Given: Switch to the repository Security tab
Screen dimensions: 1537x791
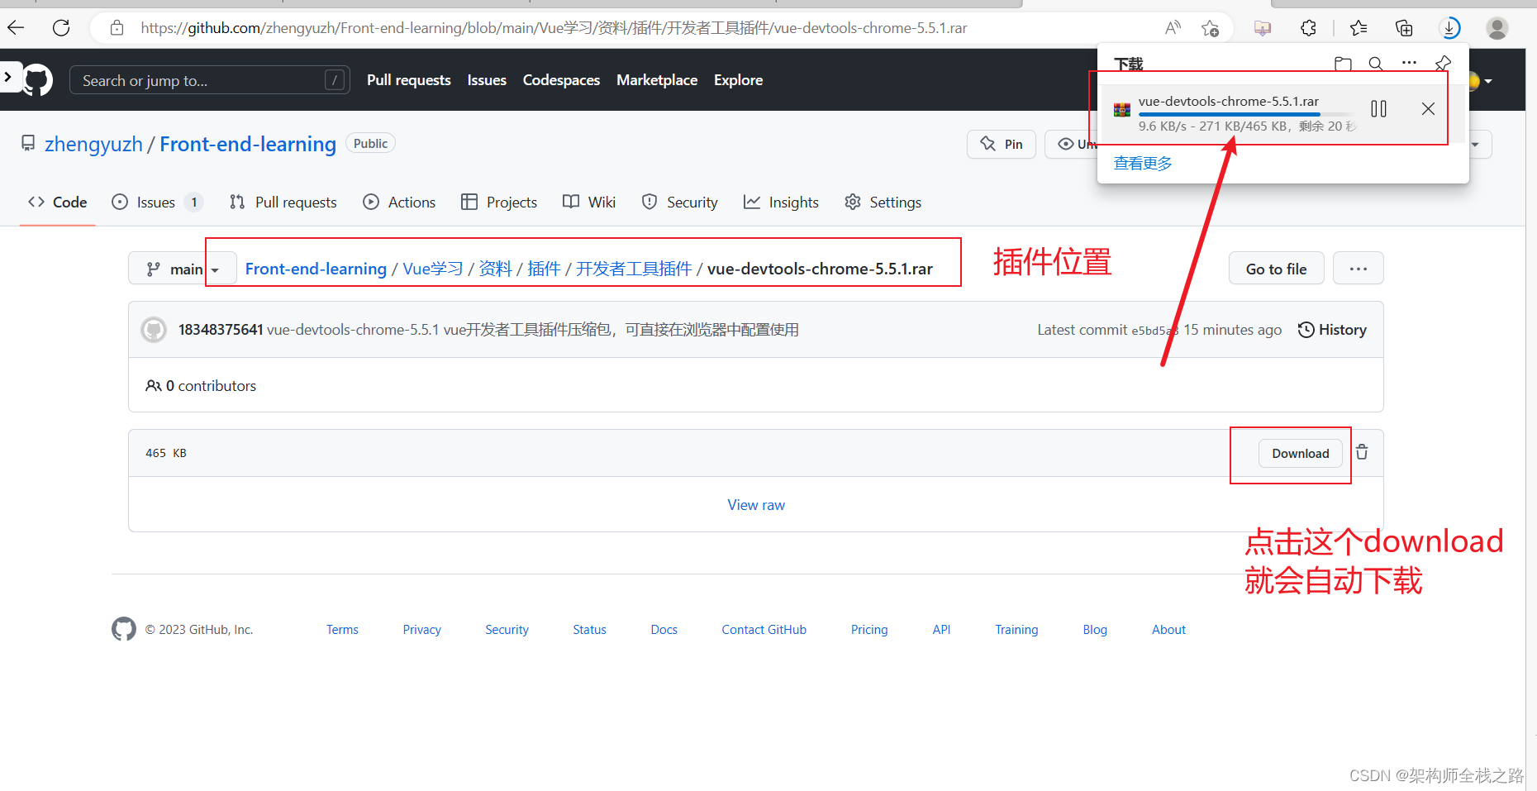Looking at the screenshot, I should [680, 203].
